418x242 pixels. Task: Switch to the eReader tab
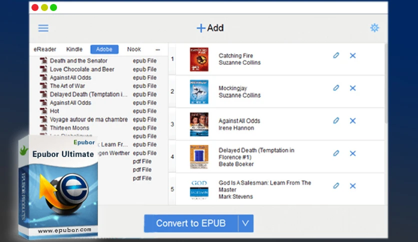(x=45, y=49)
